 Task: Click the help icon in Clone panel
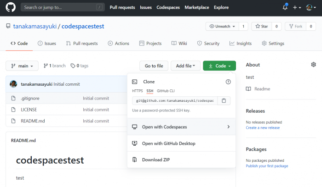[x=228, y=82]
